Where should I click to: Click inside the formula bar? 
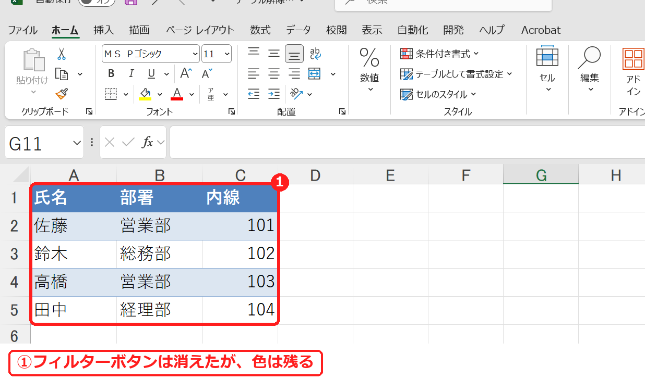point(407,142)
